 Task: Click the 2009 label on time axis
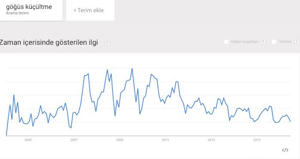[120, 140]
